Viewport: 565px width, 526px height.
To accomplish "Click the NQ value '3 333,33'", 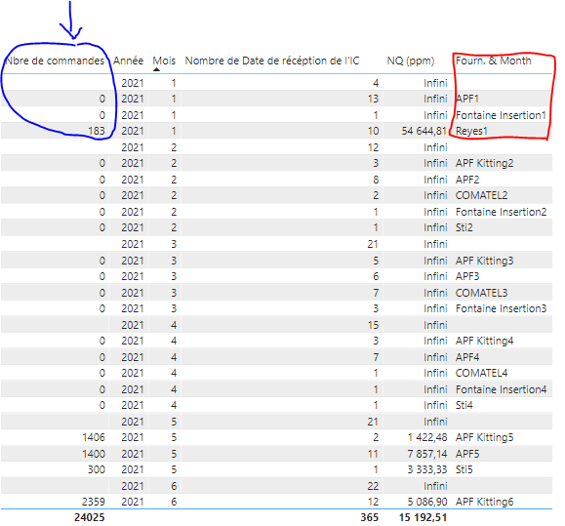I will pos(427,469).
